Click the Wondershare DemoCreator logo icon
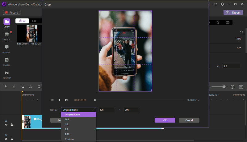 point(4,4)
